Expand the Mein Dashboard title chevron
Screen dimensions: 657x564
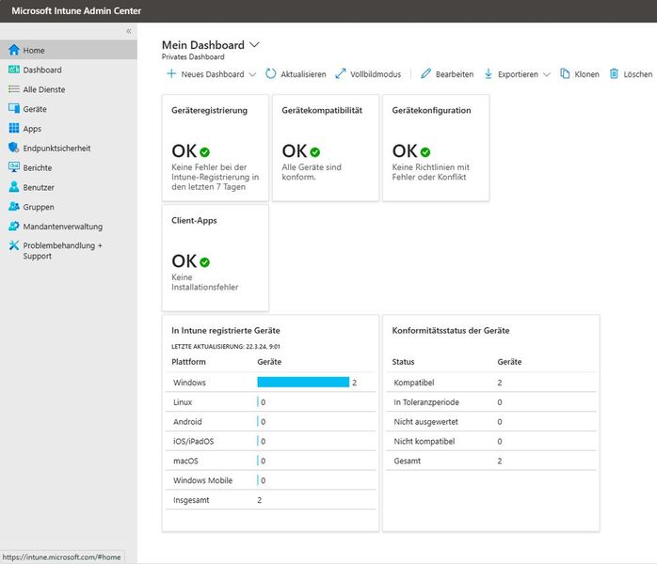point(254,44)
